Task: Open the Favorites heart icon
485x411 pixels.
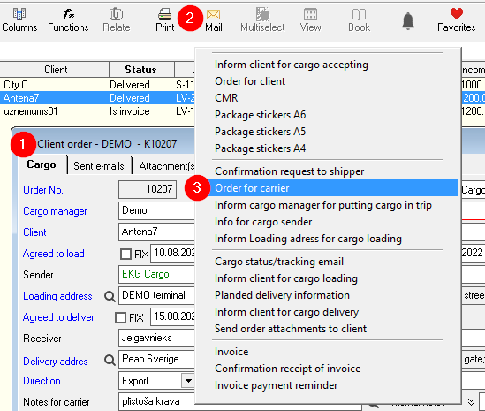Action: point(457,14)
